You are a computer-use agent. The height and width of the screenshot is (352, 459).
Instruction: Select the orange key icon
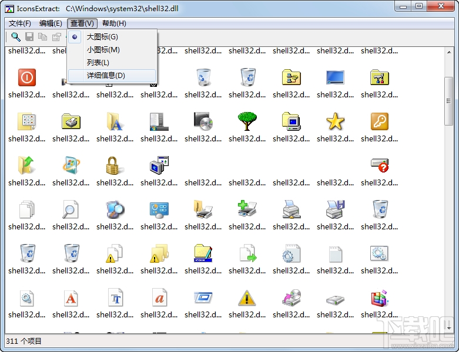click(380, 121)
